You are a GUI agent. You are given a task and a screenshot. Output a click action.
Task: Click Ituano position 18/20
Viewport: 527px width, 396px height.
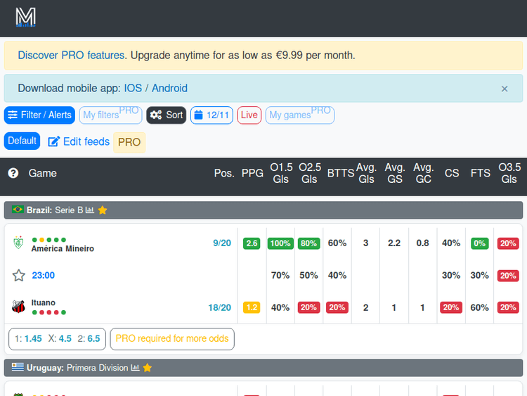(x=219, y=307)
